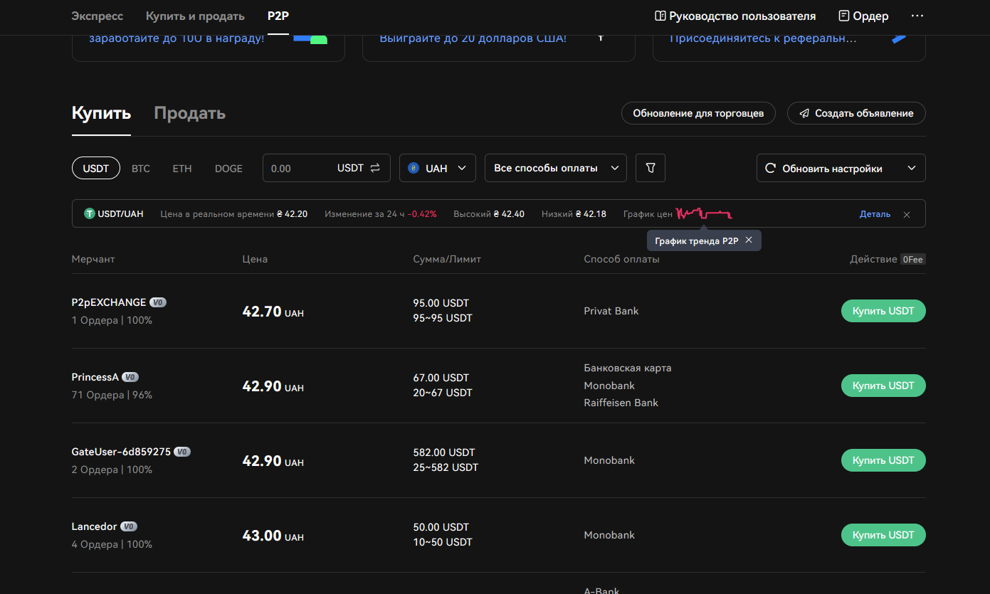The height and width of the screenshot is (594, 990).
Task: Click the V0 badge next to Lancedor
Action: coord(128,526)
